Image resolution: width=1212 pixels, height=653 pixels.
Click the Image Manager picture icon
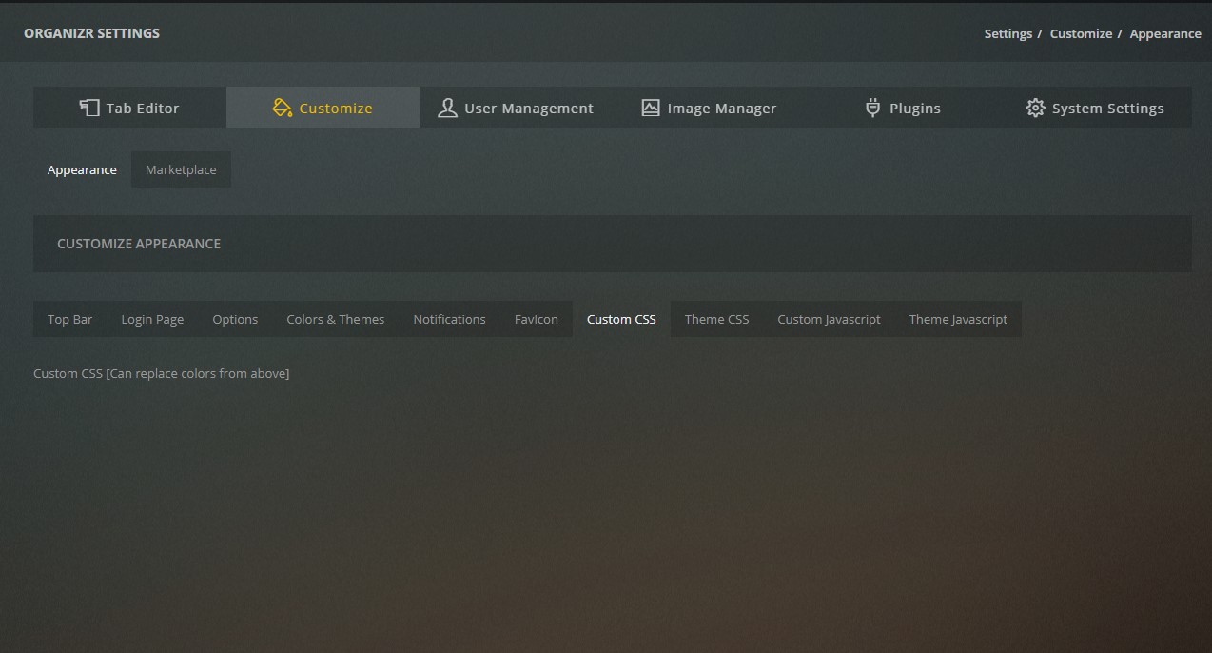coord(651,108)
